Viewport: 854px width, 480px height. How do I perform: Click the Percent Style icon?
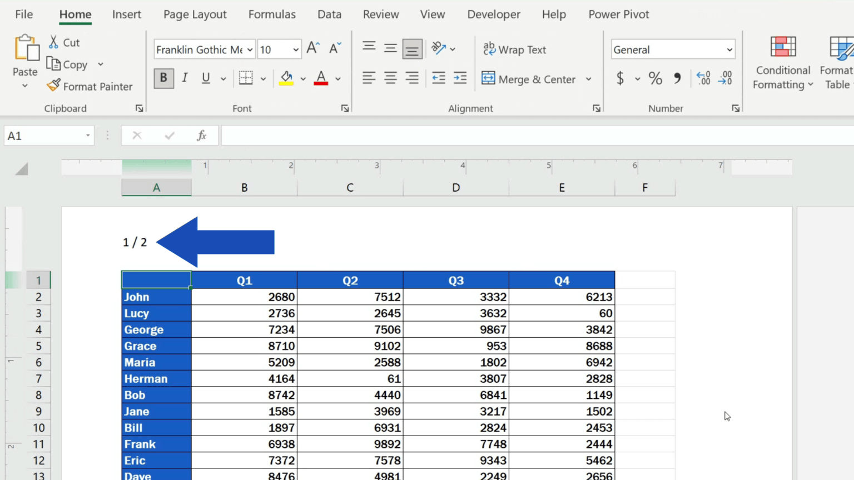point(655,78)
